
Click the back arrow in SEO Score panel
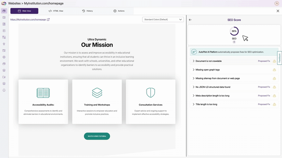click(190, 20)
